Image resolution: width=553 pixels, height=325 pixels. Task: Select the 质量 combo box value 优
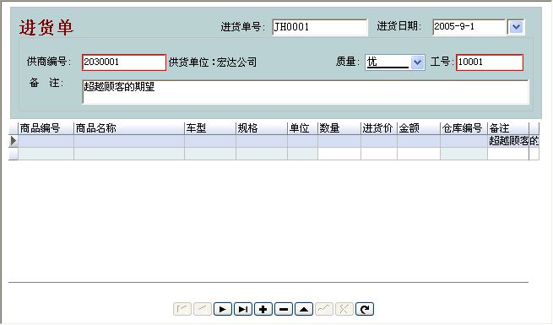pyautogui.click(x=388, y=62)
